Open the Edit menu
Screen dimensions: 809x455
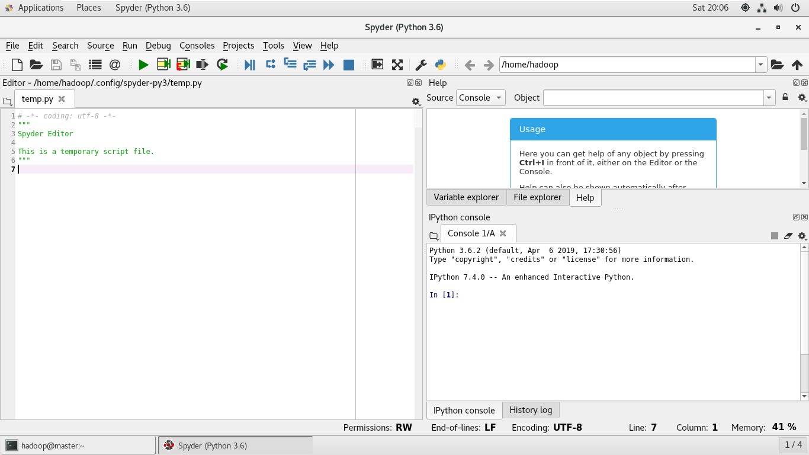tap(36, 46)
